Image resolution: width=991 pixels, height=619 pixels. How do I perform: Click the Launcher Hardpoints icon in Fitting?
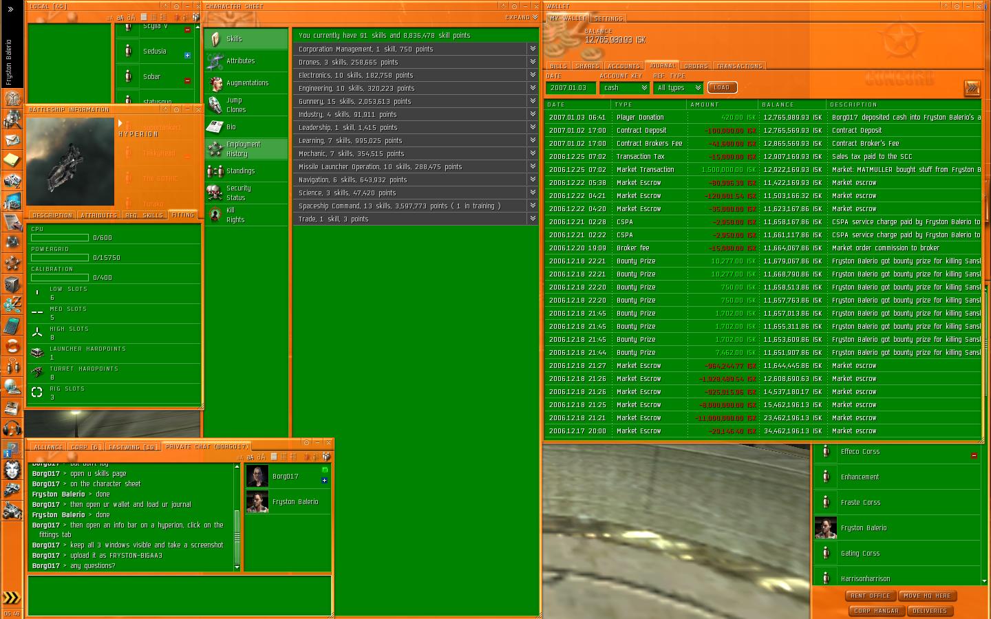(x=37, y=353)
